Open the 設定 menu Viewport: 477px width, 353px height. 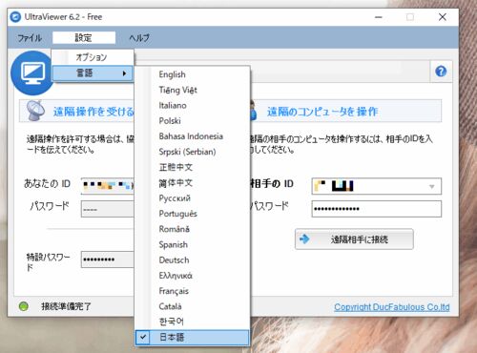[84, 37]
